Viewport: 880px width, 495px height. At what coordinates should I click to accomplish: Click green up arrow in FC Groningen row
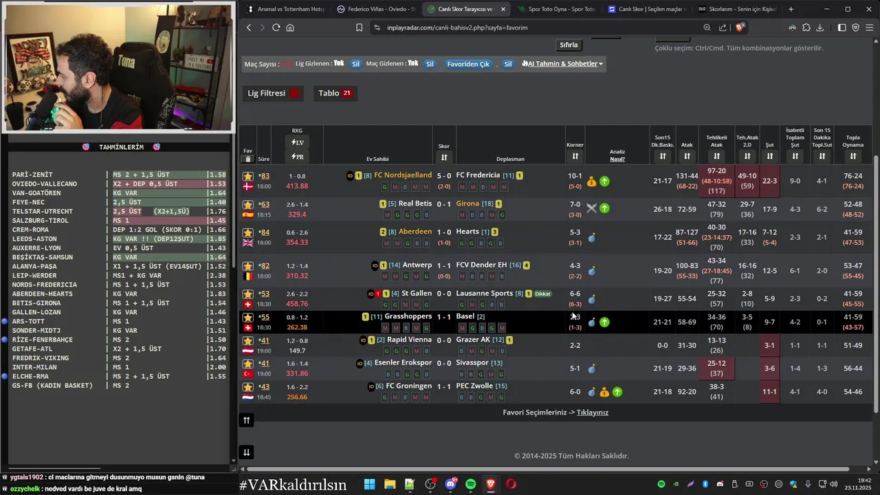click(617, 392)
